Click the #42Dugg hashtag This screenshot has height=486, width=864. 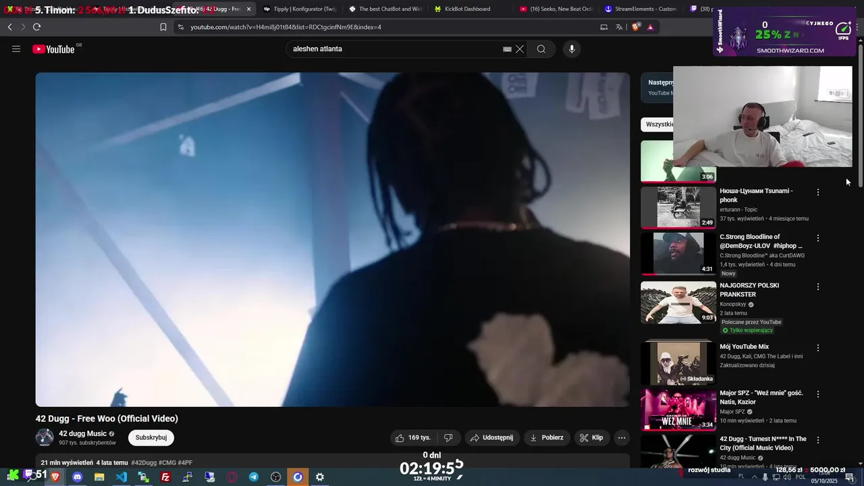pyautogui.click(x=144, y=462)
